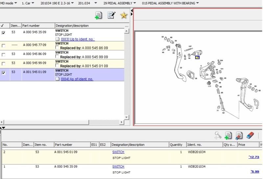Click callout 113 in diagram
This screenshot has width=263, height=179.
[209, 86]
